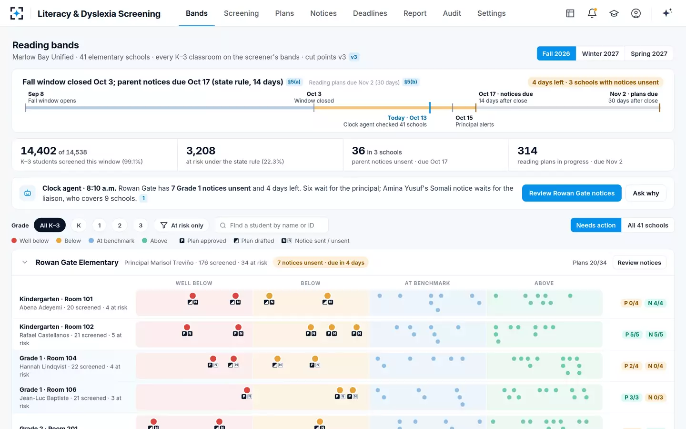
Task: Click the Ask why button
Action: [x=646, y=193]
